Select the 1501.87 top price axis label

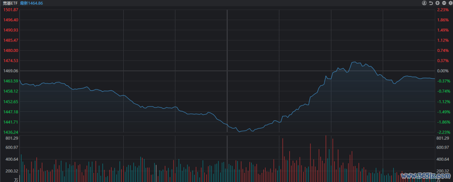click(10, 10)
